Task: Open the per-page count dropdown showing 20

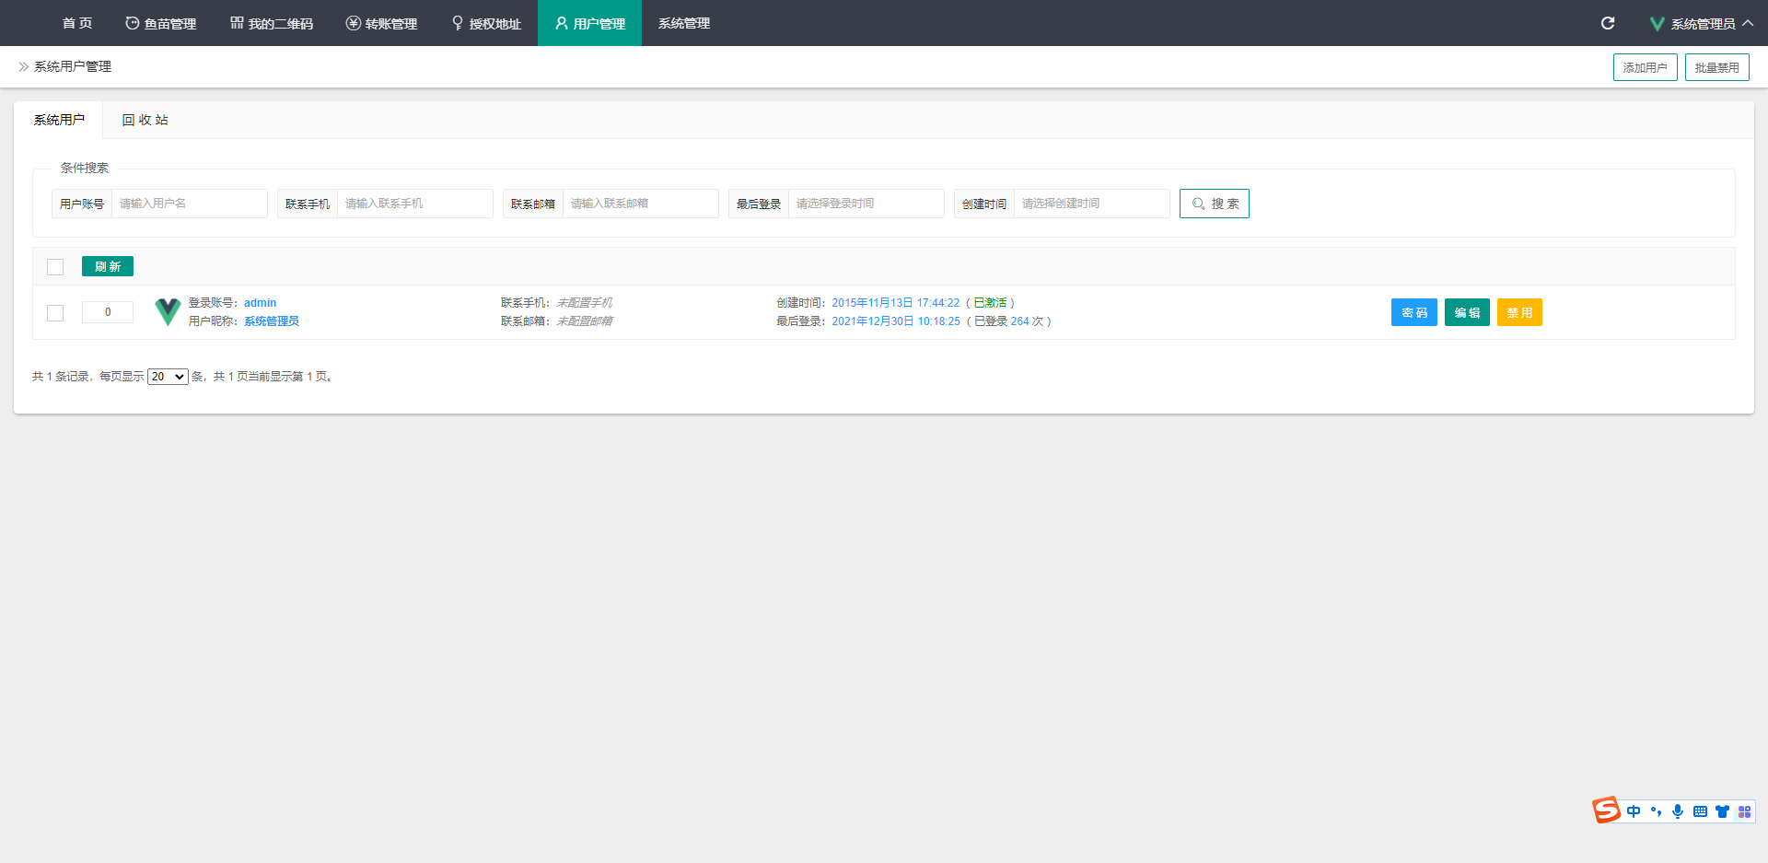Action: click(x=168, y=377)
